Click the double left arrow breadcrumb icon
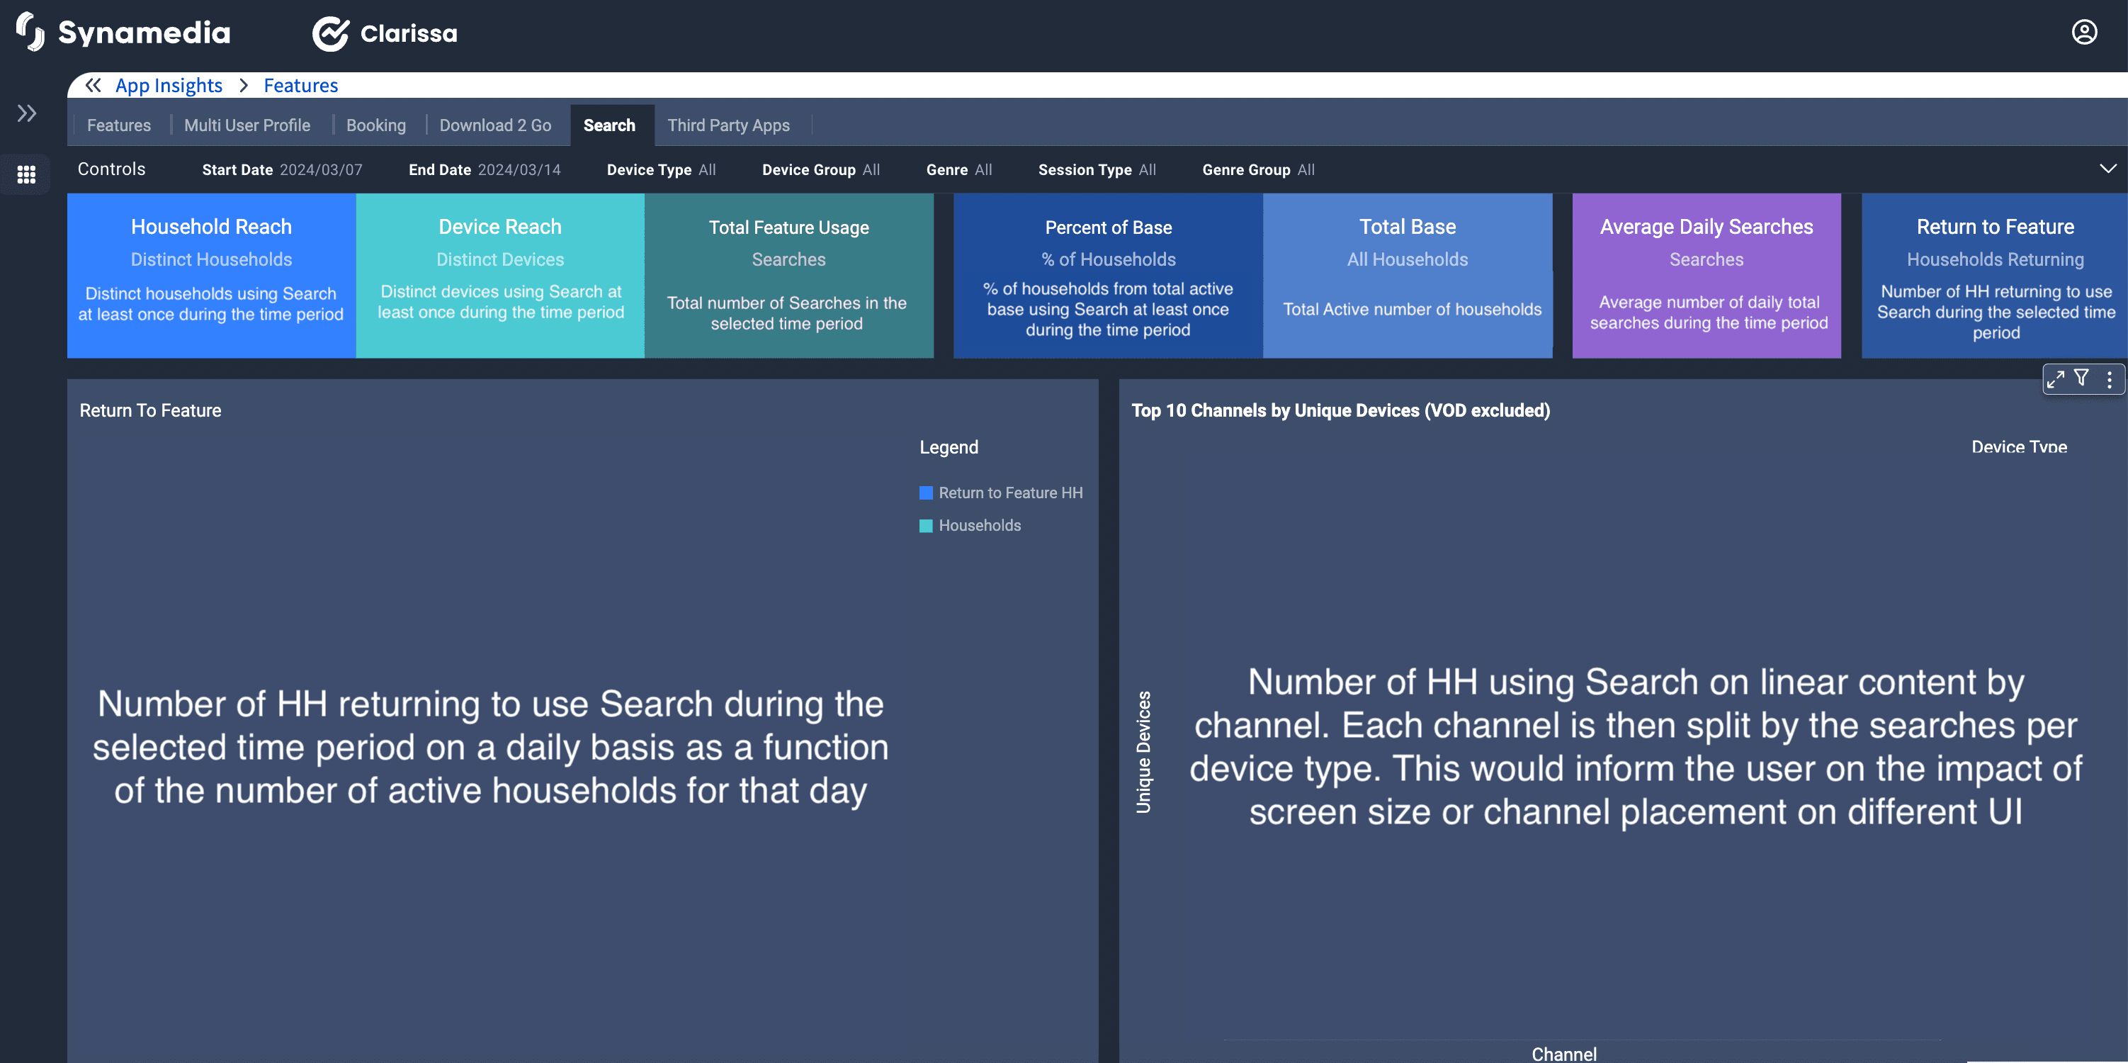 93,85
